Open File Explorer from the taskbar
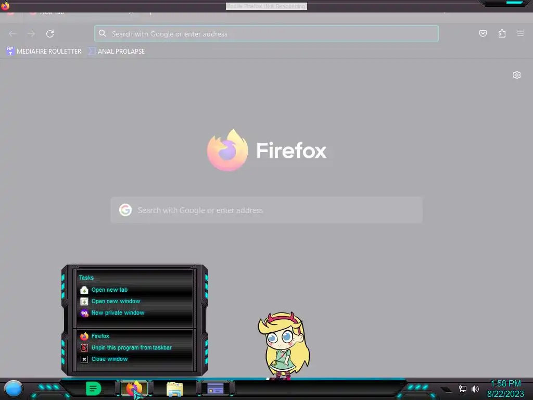 click(x=175, y=389)
